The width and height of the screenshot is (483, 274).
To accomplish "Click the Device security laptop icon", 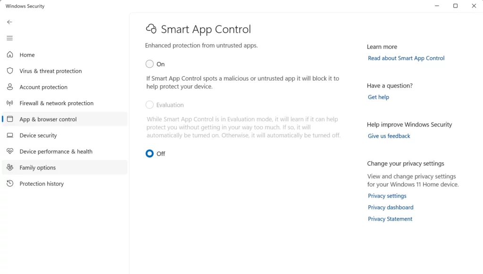I will (x=10, y=135).
